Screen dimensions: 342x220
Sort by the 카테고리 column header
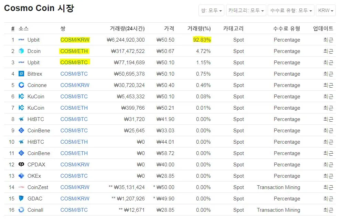233,29
